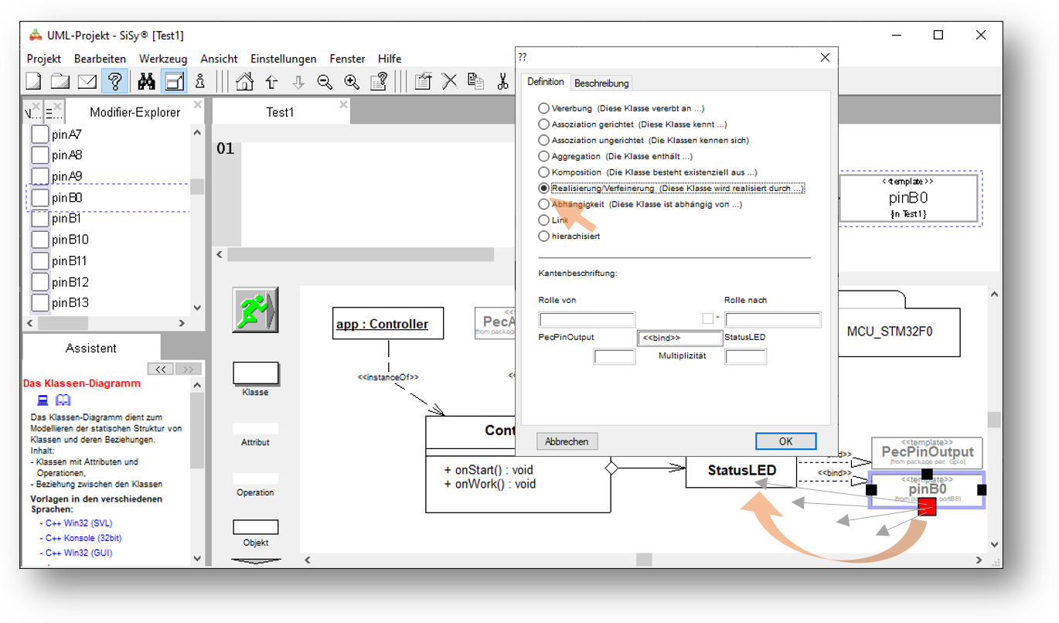Click the envelope mail toolbar icon
Viewport: 1059px width, 623px height.
(87, 81)
